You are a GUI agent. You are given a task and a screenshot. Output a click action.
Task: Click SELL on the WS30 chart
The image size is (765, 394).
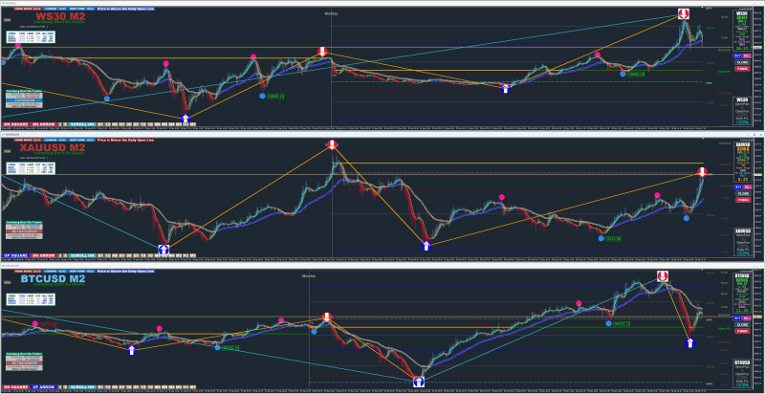point(747,56)
